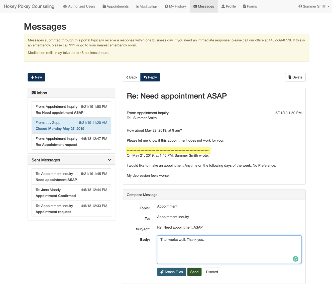Click the Grammarly icon in the body field
Viewport: 332px width, 285px height.
(295, 259)
